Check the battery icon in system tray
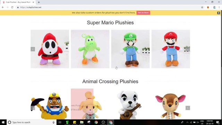222x125 pixels. tap(194, 122)
